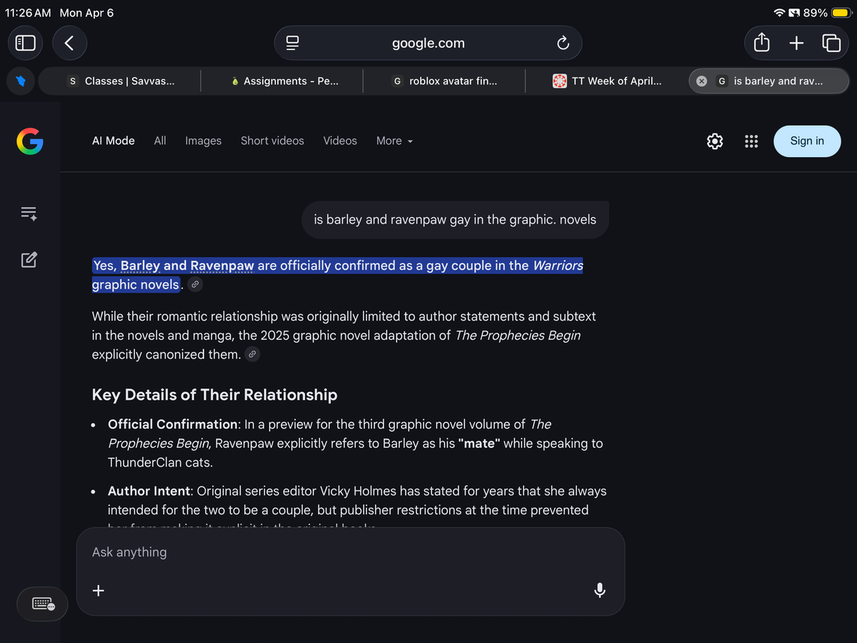Open the Google apps grid
This screenshot has height=643, width=857.
(x=751, y=141)
